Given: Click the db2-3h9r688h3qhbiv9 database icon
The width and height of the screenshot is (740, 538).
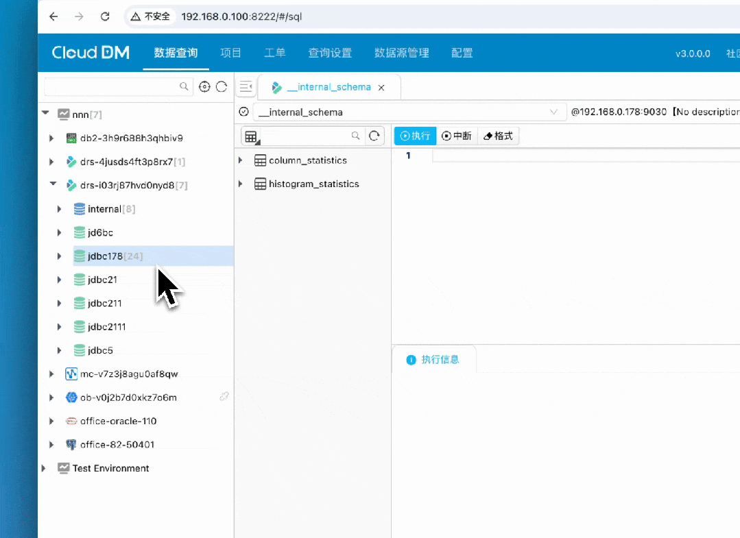Looking at the screenshot, I should pos(71,138).
